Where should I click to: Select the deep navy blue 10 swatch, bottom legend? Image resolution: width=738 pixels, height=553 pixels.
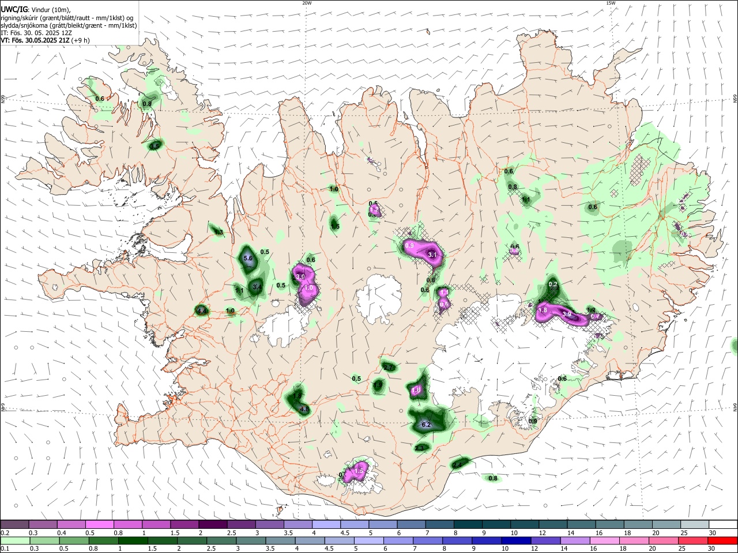(x=515, y=540)
